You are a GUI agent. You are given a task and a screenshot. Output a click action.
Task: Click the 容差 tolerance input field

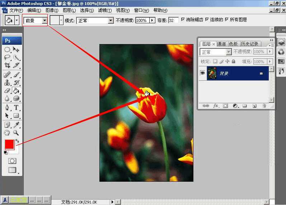pyautogui.click(x=173, y=20)
